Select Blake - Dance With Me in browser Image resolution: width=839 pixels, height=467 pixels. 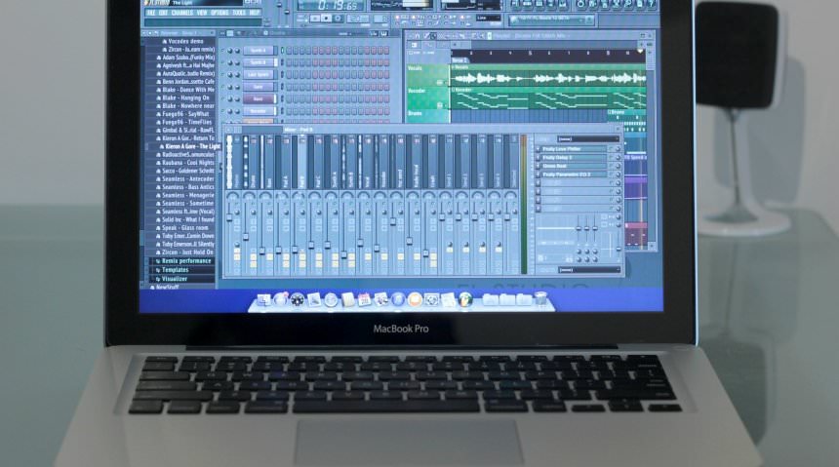[x=188, y=90]
